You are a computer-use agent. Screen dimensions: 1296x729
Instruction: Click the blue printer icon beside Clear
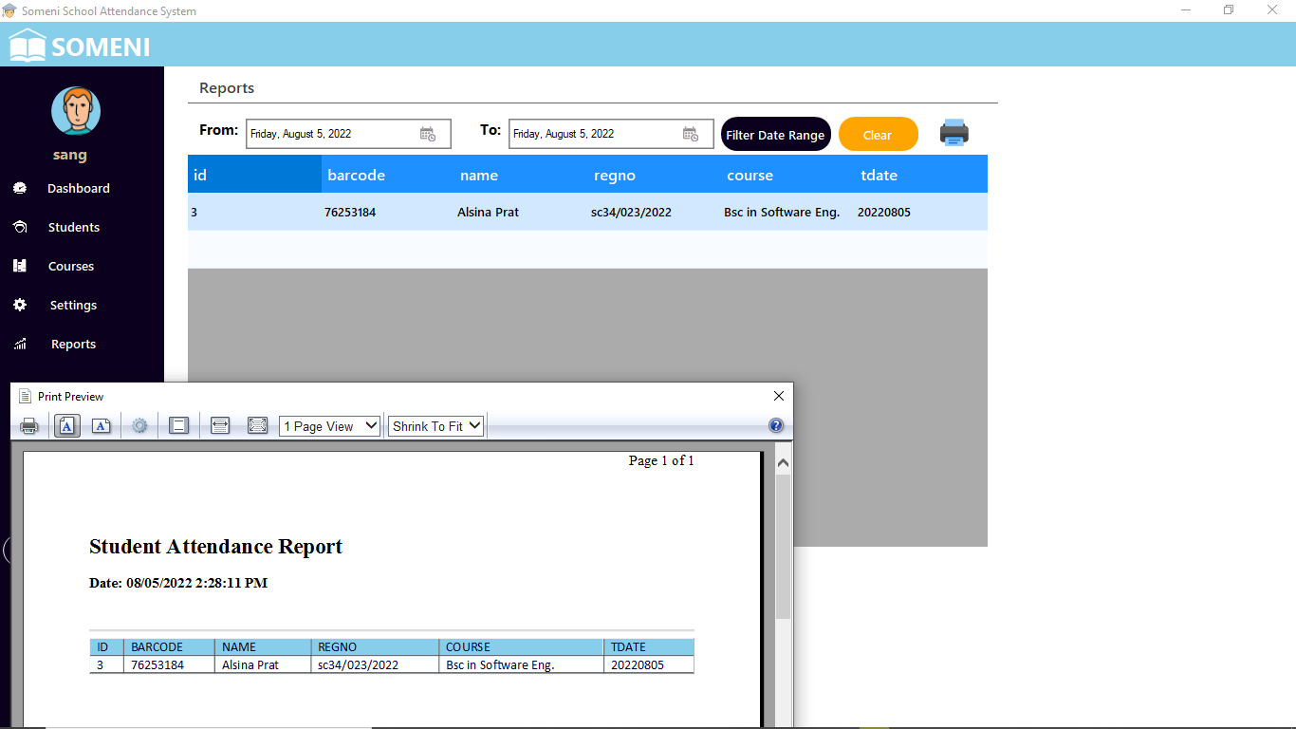[953, 134]
